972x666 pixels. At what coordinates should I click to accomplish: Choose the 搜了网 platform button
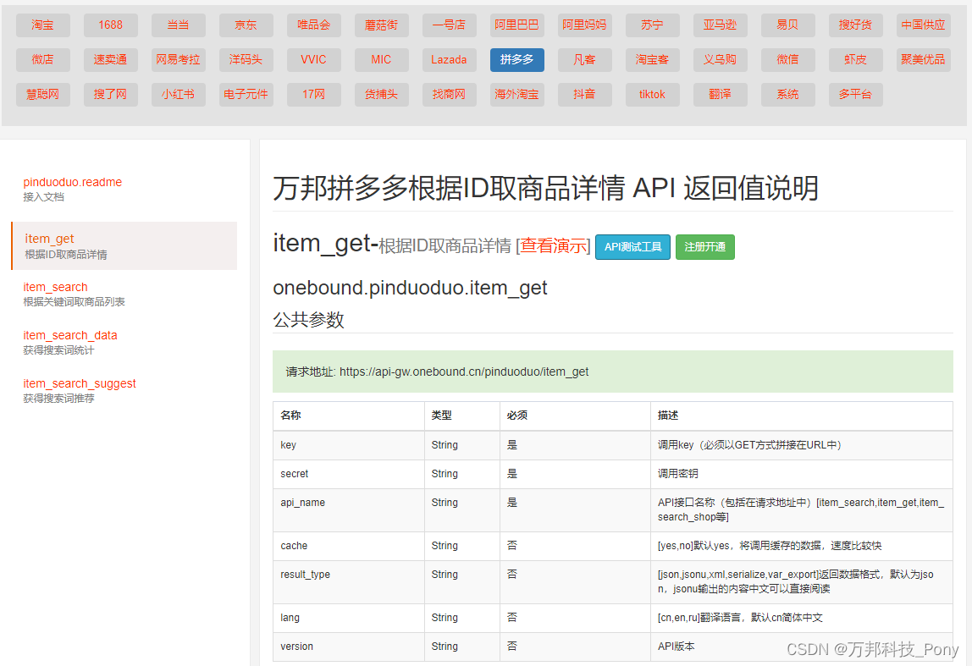click(110, 94)
